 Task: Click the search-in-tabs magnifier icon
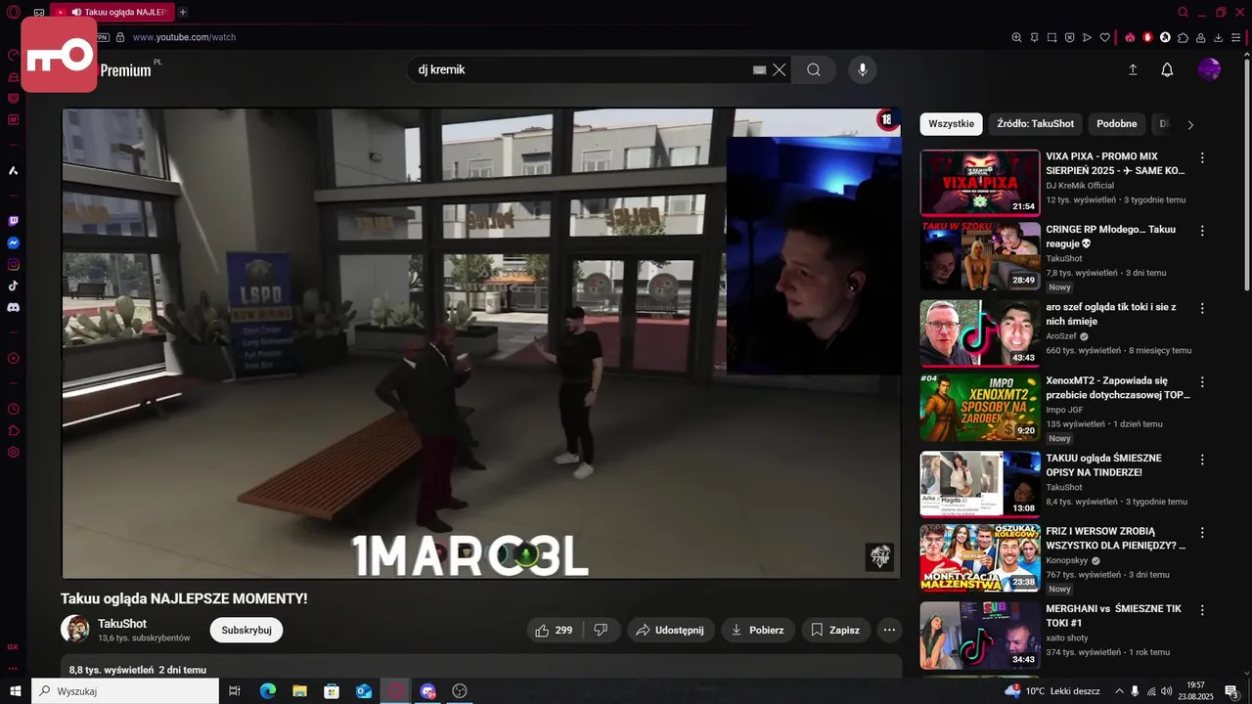(1183, 12)
